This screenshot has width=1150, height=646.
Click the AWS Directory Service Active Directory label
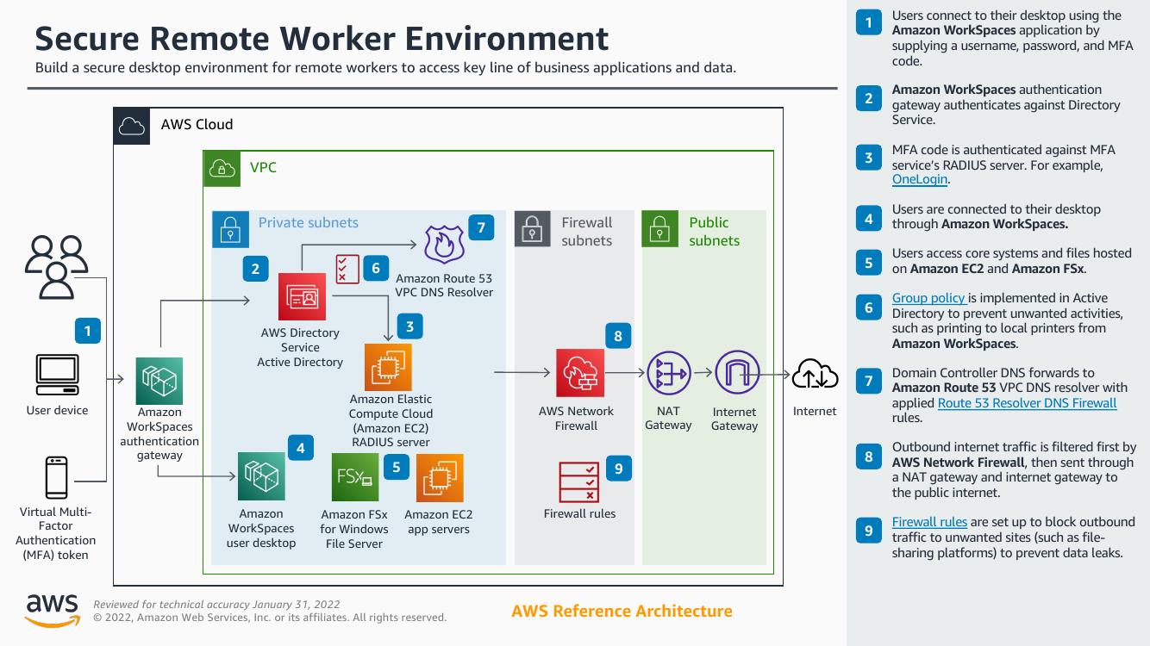tap(300, 347)
